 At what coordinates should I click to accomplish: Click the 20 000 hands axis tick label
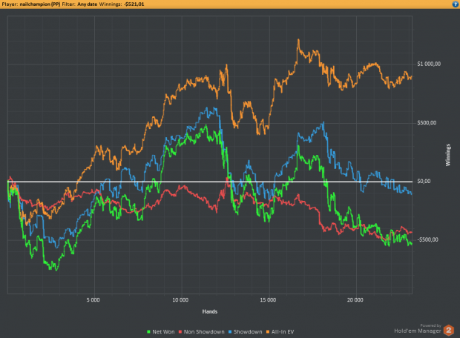click(355, 300)
